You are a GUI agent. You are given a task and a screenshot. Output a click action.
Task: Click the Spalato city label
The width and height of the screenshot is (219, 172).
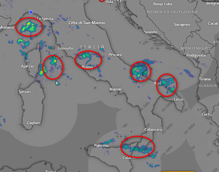151,32
